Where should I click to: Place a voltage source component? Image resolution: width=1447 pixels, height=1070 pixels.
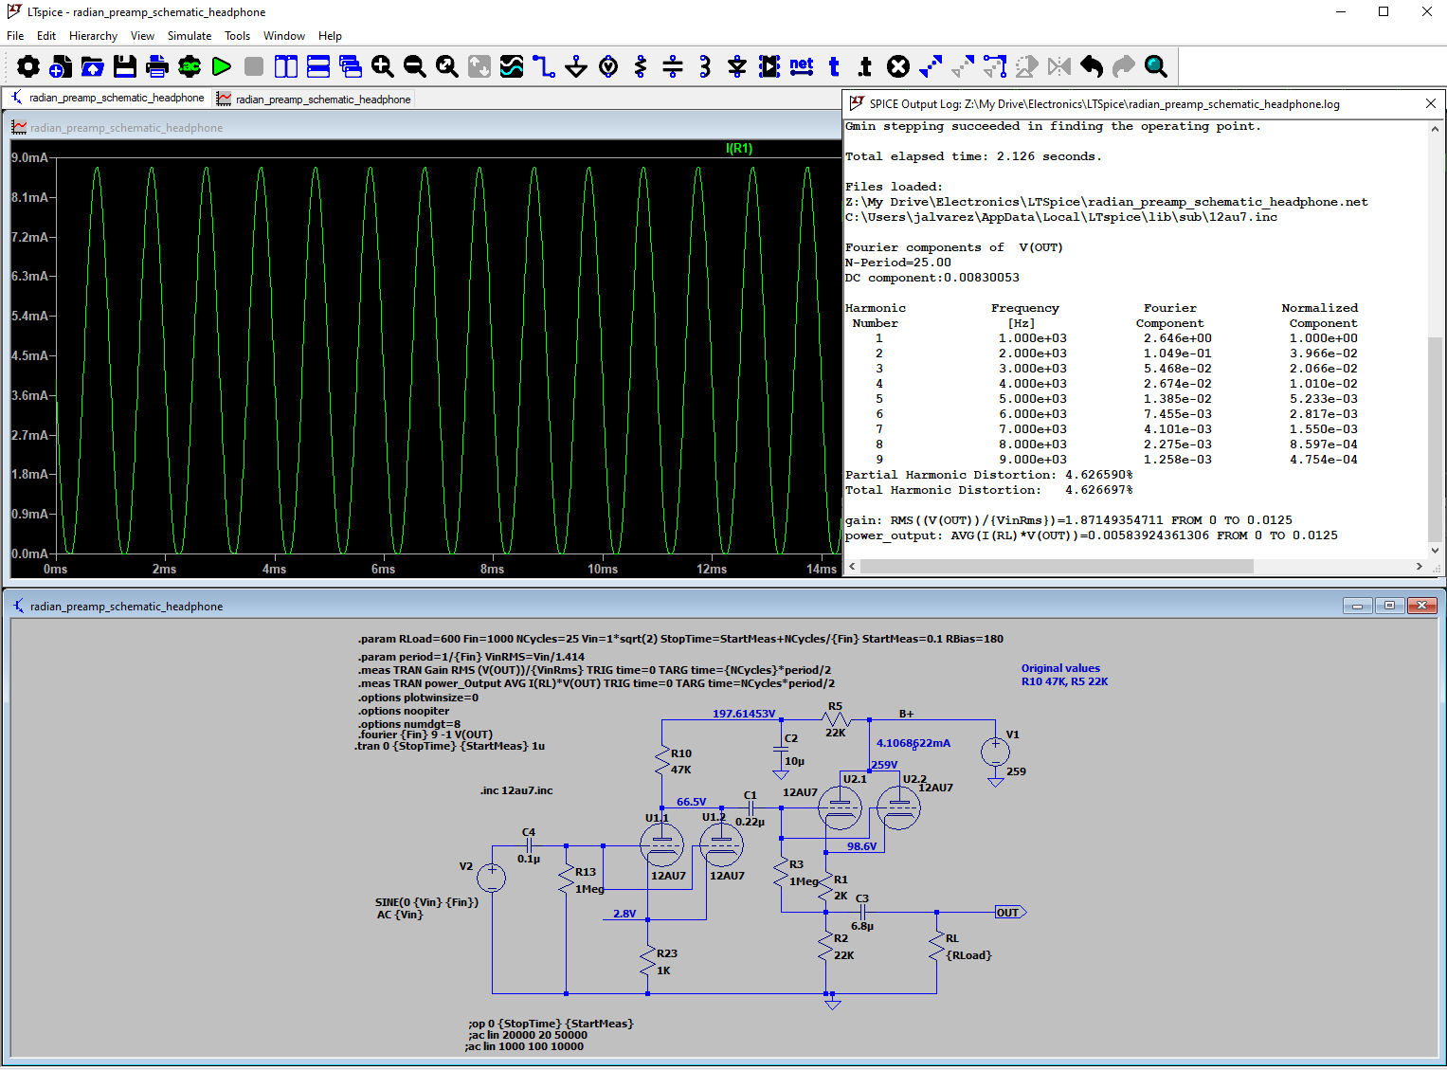coord(608,66)
